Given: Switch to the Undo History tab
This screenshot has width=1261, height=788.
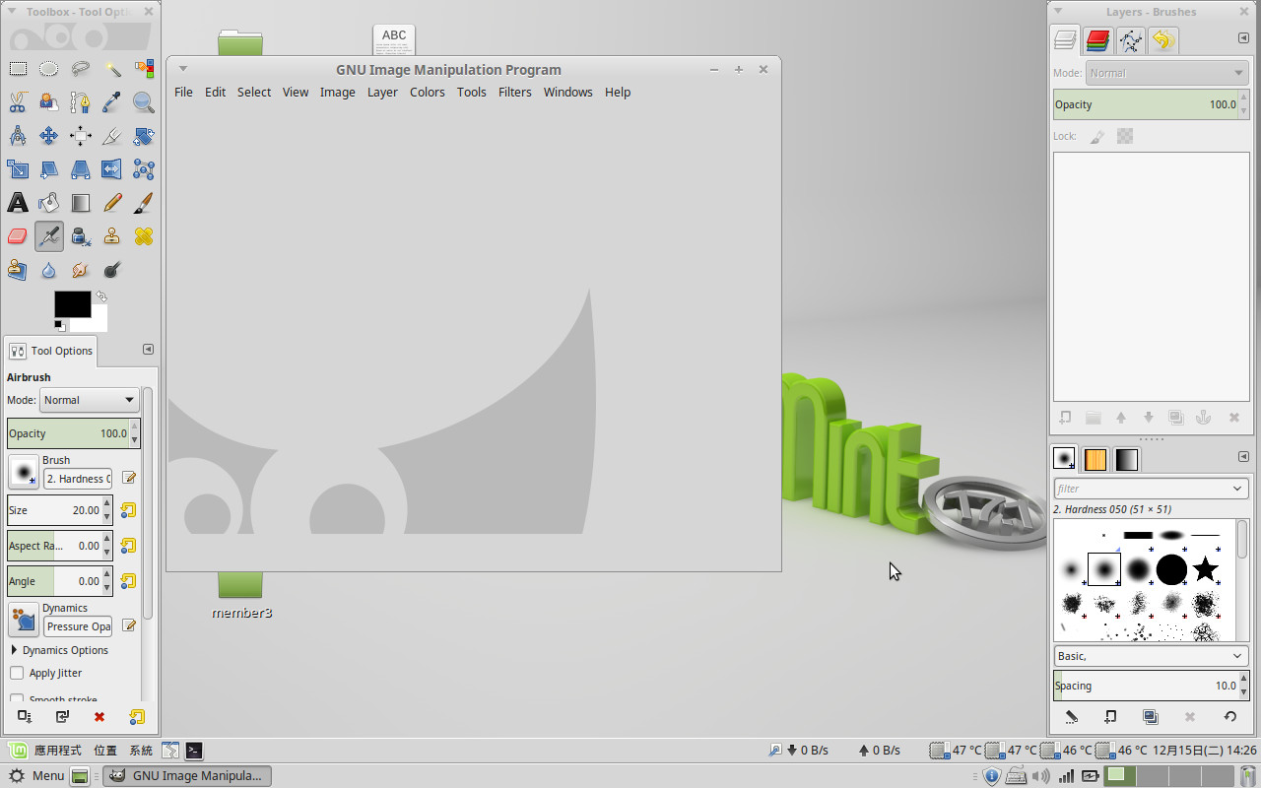Looking at the screenshot, I should 1163,40.
